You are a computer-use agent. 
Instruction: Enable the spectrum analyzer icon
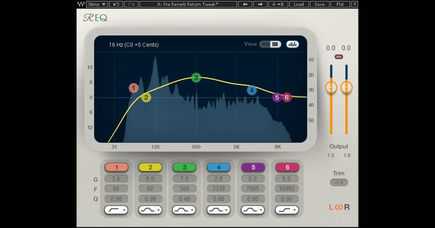(x=292, y=44)
